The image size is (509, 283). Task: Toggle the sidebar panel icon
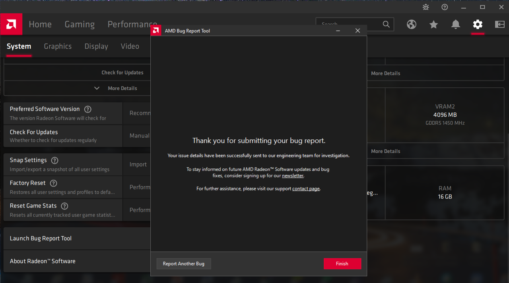499,24
